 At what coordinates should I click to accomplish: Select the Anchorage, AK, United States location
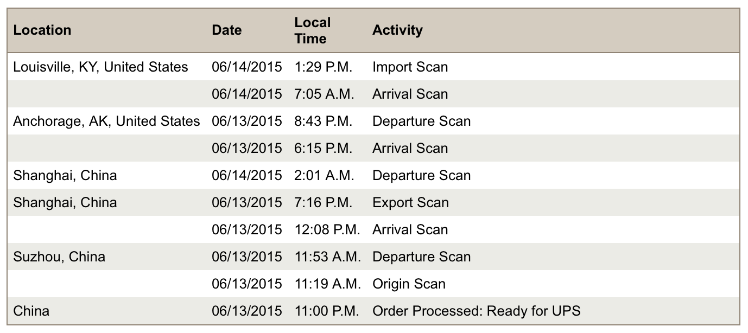106,121
